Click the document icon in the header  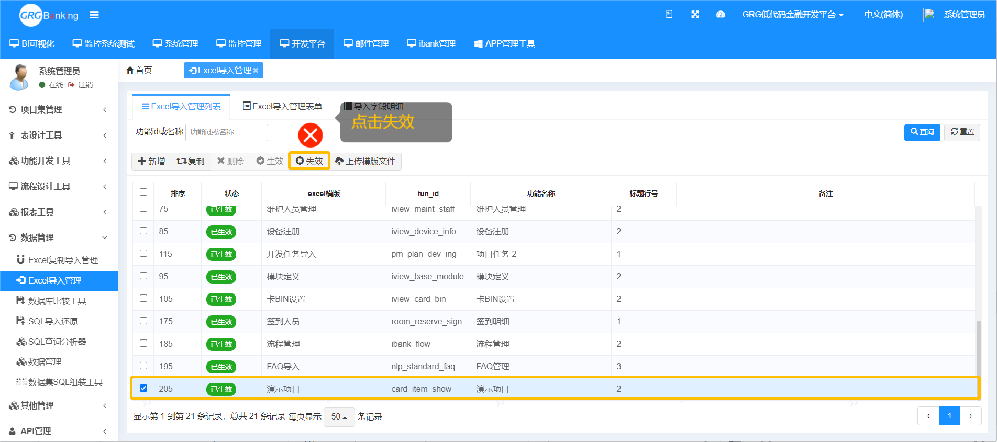669,15
